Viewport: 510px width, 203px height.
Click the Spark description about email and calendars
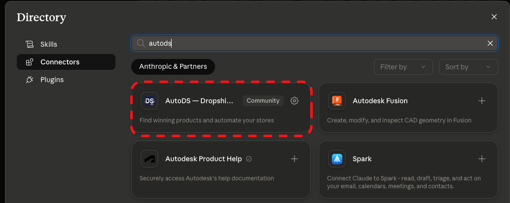(404, 182)
